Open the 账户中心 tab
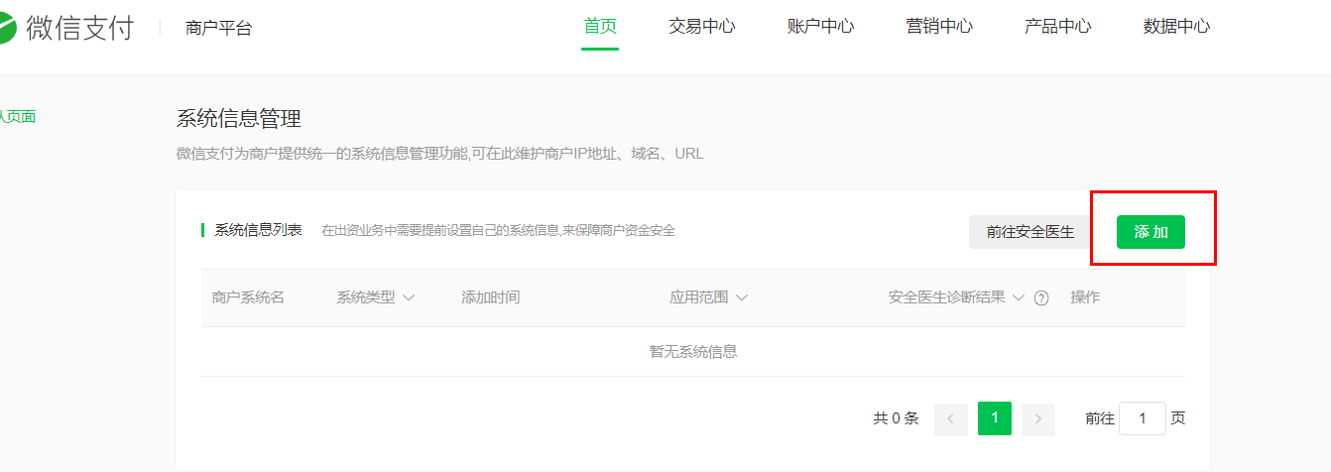Image resolution: width=1331 pixels, height=472 pixels. point(820,27)
